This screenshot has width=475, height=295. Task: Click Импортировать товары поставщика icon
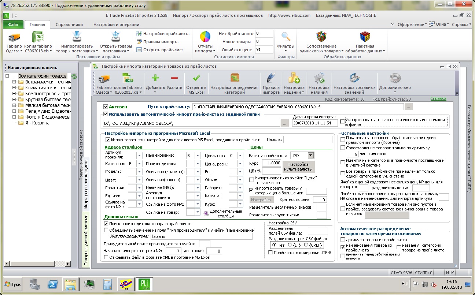pyautogui.click(x=77, y=37)
